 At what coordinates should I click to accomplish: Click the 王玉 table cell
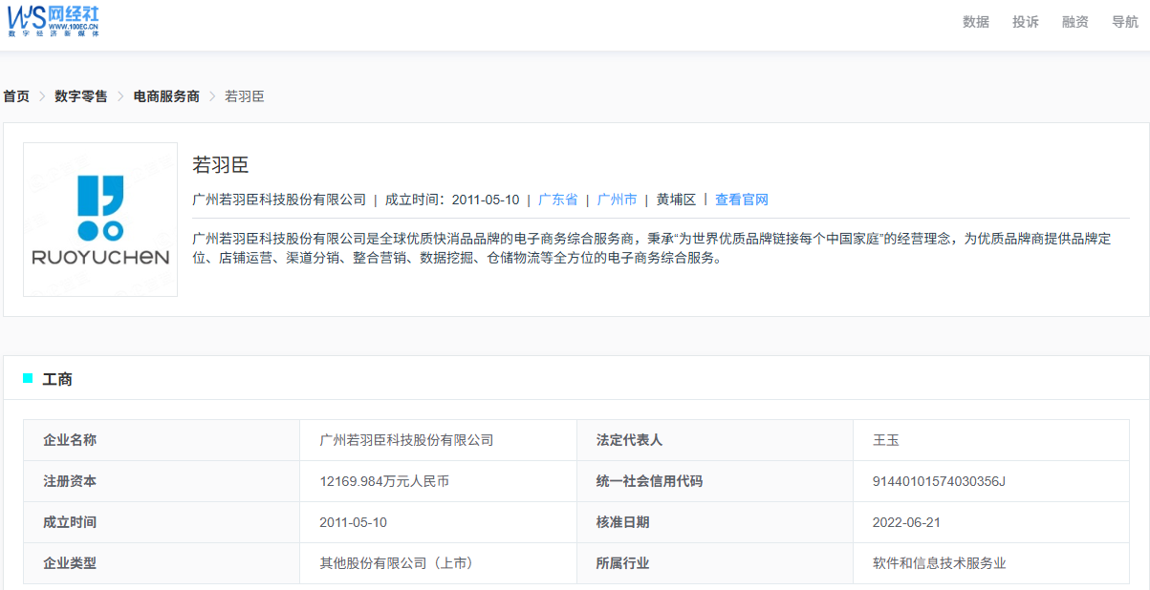(x=991, y=440)
